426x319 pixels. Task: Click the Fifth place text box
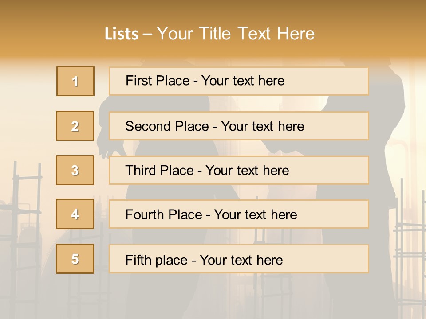coord(239,259)
